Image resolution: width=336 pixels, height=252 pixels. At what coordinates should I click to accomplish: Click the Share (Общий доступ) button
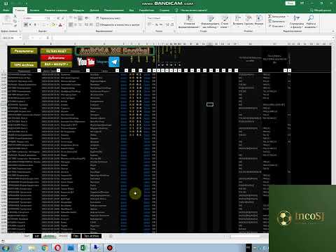[x=321, y=10]
